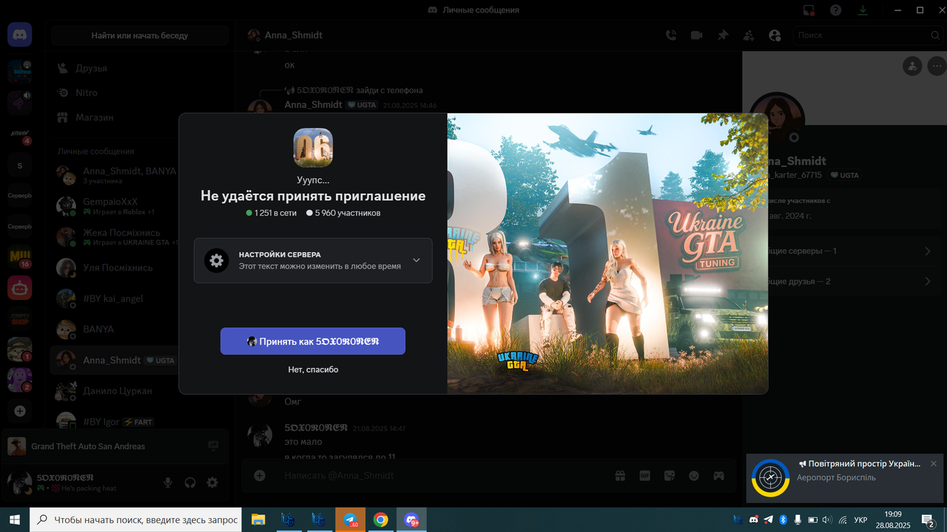Open the volume control in the system tray
This screenshot has height=532, width=947.
coord(827,520)
